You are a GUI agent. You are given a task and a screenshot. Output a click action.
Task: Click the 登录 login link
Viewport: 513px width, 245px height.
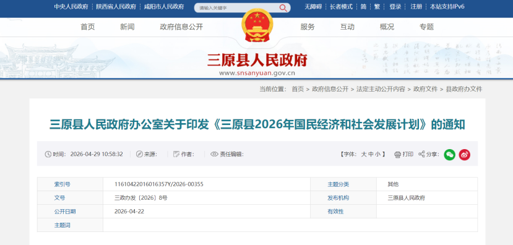(395, 7)
